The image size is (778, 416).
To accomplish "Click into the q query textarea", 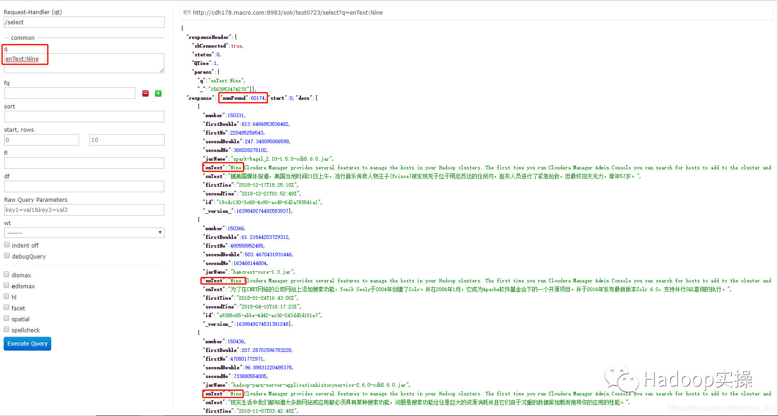I will (x=84, y=63).
